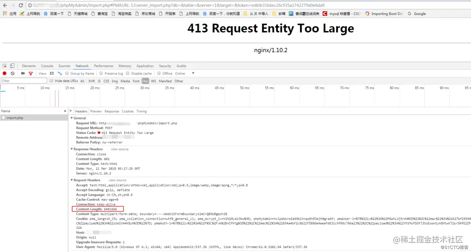Enable Preserve log checkbox
471x252 pixels.
click(101, 73)
